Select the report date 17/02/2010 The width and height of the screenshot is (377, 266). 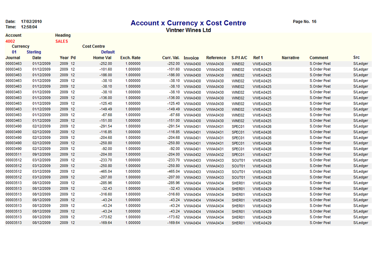[x=31, y=21]
